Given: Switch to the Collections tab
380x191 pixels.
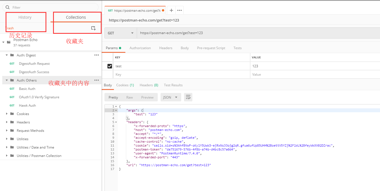Looking at the screenshot, I should 76,17.
